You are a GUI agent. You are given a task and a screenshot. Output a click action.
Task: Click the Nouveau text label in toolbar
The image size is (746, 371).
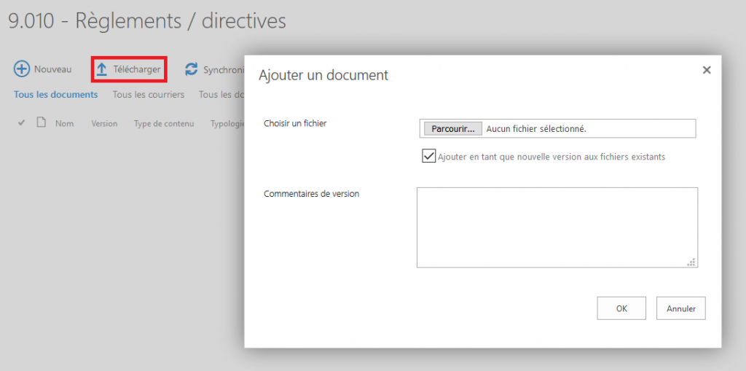[x=53, y=69]
